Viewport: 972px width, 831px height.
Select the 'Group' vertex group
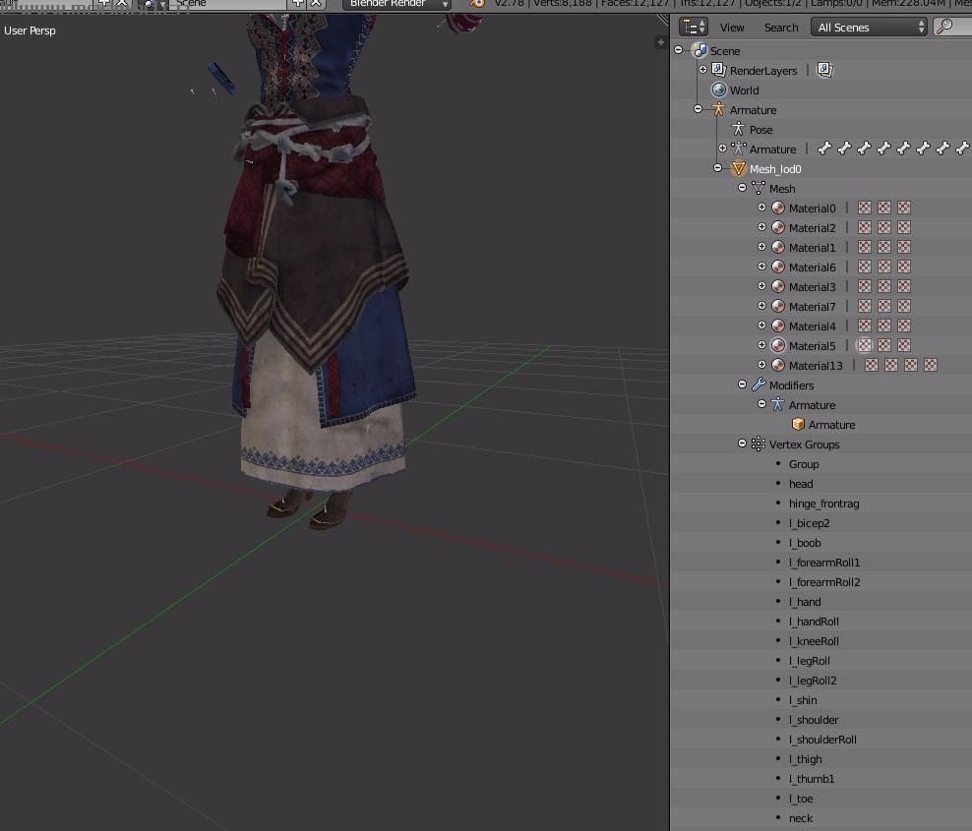(x=804, y=464)
